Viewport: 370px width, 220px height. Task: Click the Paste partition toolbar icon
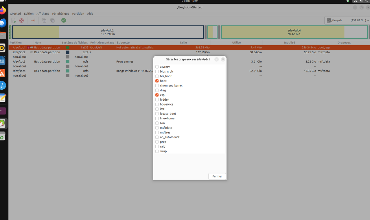point(52,20)
